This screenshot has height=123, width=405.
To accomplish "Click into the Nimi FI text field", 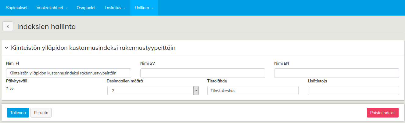I will (68, 73).
